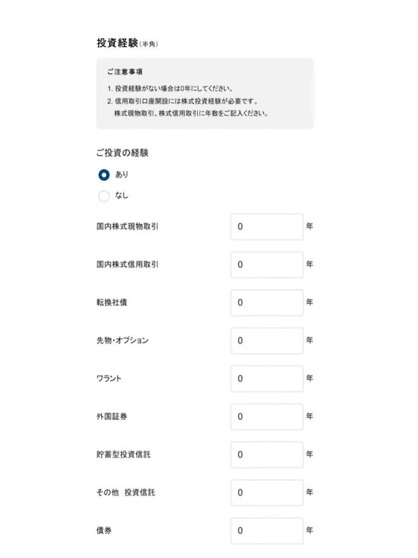
Task: Select the なし radio button
Action: click(104, 196)
